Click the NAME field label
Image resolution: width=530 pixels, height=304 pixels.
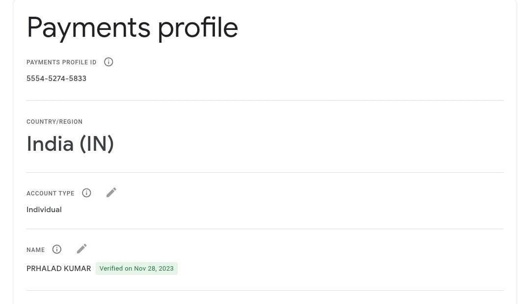click(x=35, y=250)
